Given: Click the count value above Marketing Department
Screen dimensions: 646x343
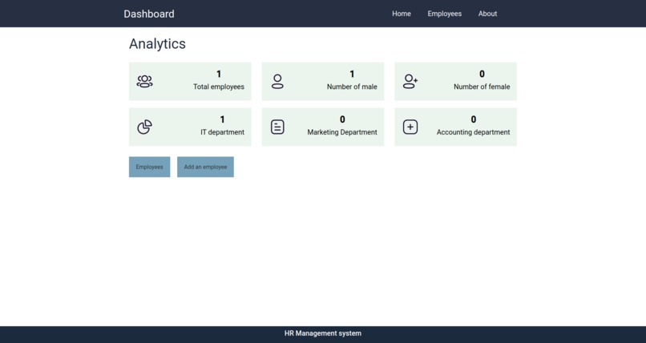Looking at the screenshot, I should pyautogui.click(x=342, y=119).
